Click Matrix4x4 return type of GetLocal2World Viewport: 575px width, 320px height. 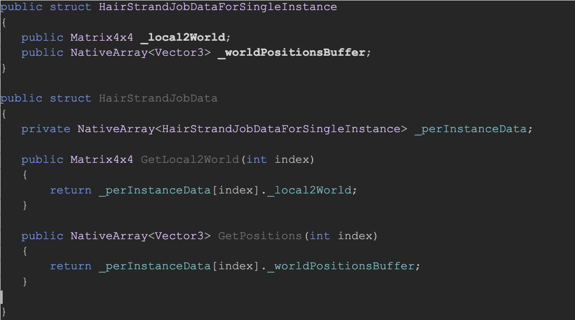(x=101, y=159)
